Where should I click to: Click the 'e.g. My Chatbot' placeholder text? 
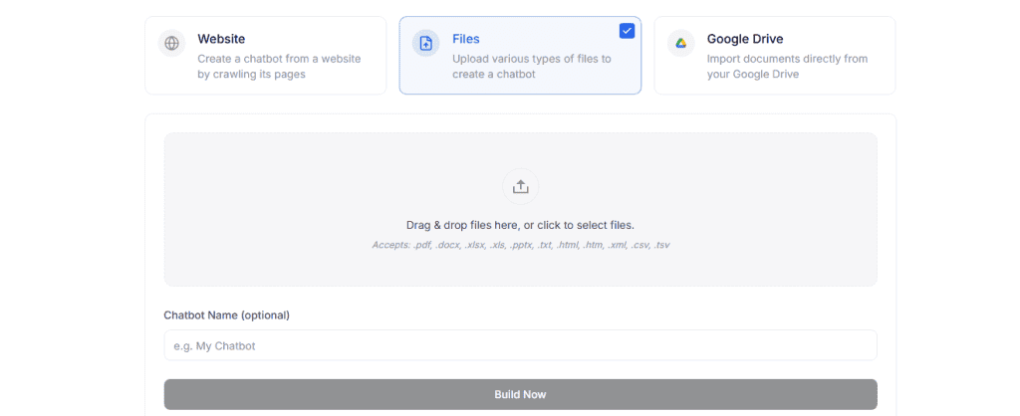[x=215, y=345]
